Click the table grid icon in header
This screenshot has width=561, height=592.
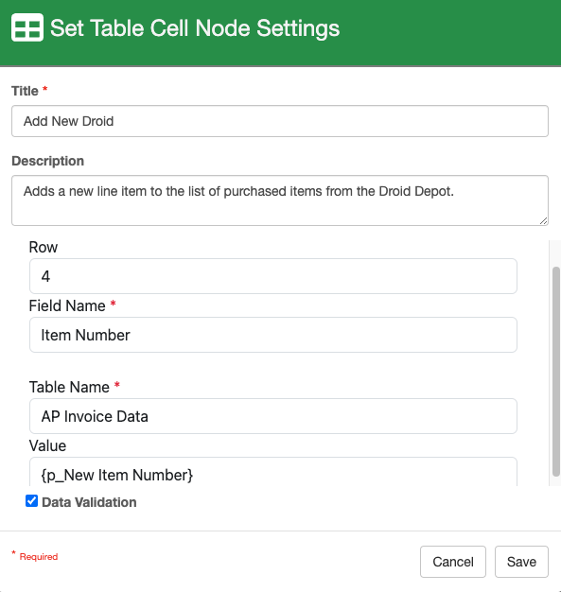click(x=27, y=27)
